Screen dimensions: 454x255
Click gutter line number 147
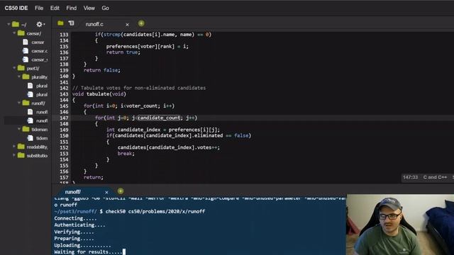click(64, 118)
